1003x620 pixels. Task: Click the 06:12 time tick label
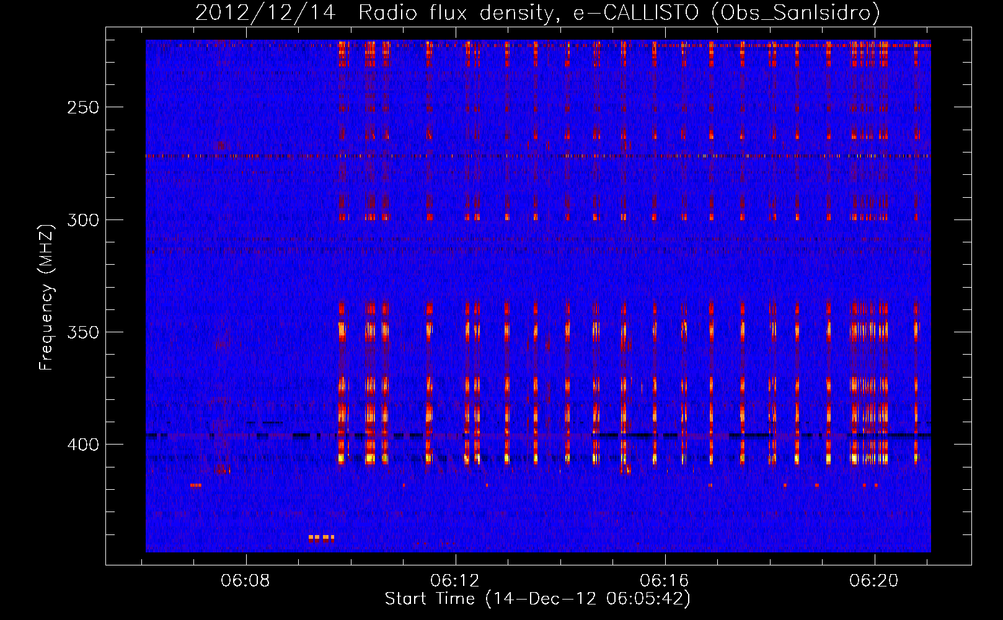tap(456, 581)
